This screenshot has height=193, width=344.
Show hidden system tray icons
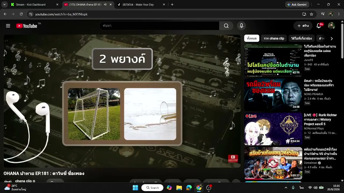[286, 188]
